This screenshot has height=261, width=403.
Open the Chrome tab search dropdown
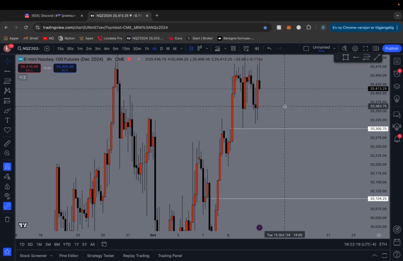coord(397,16)
